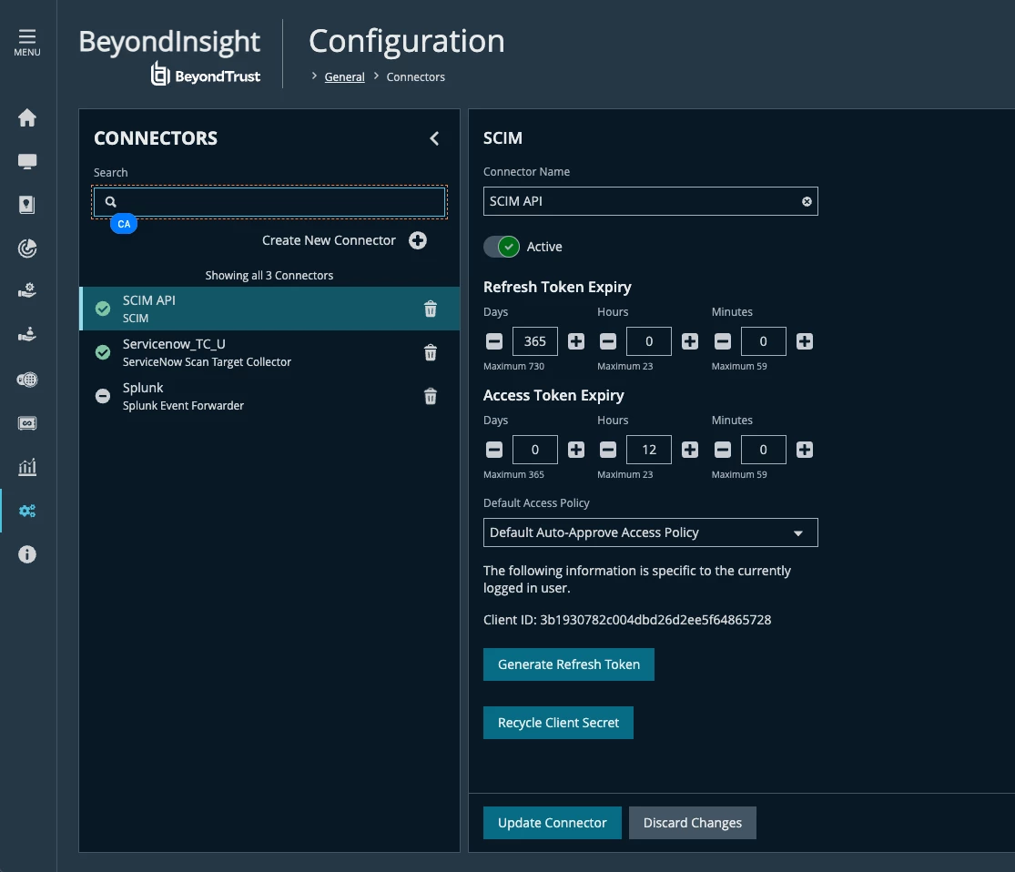Decrease Refresh Token Expiry days
The width and height of the screenshot is (1015, 872).
[x=494, y=341]
